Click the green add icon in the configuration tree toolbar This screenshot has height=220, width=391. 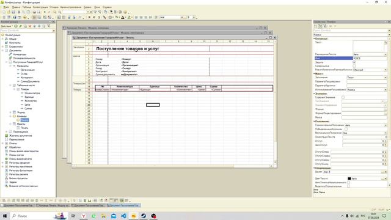pyautogui.click(x=16, y=26)
